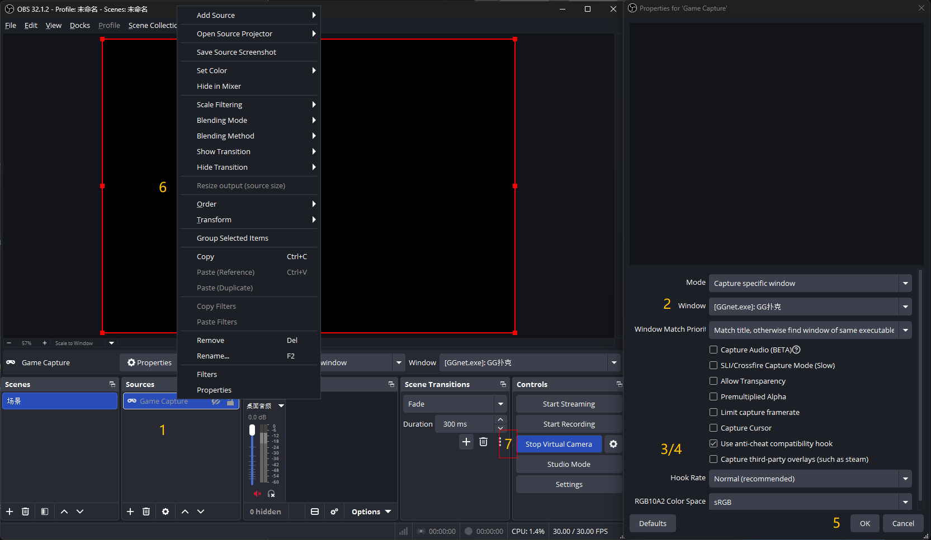Open scene filters icon in Scenes panel toolbar

(x=45, y=512)
